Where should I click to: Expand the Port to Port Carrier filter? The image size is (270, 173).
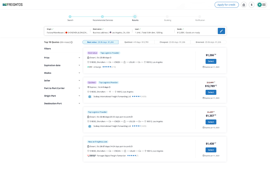point(79,88)
